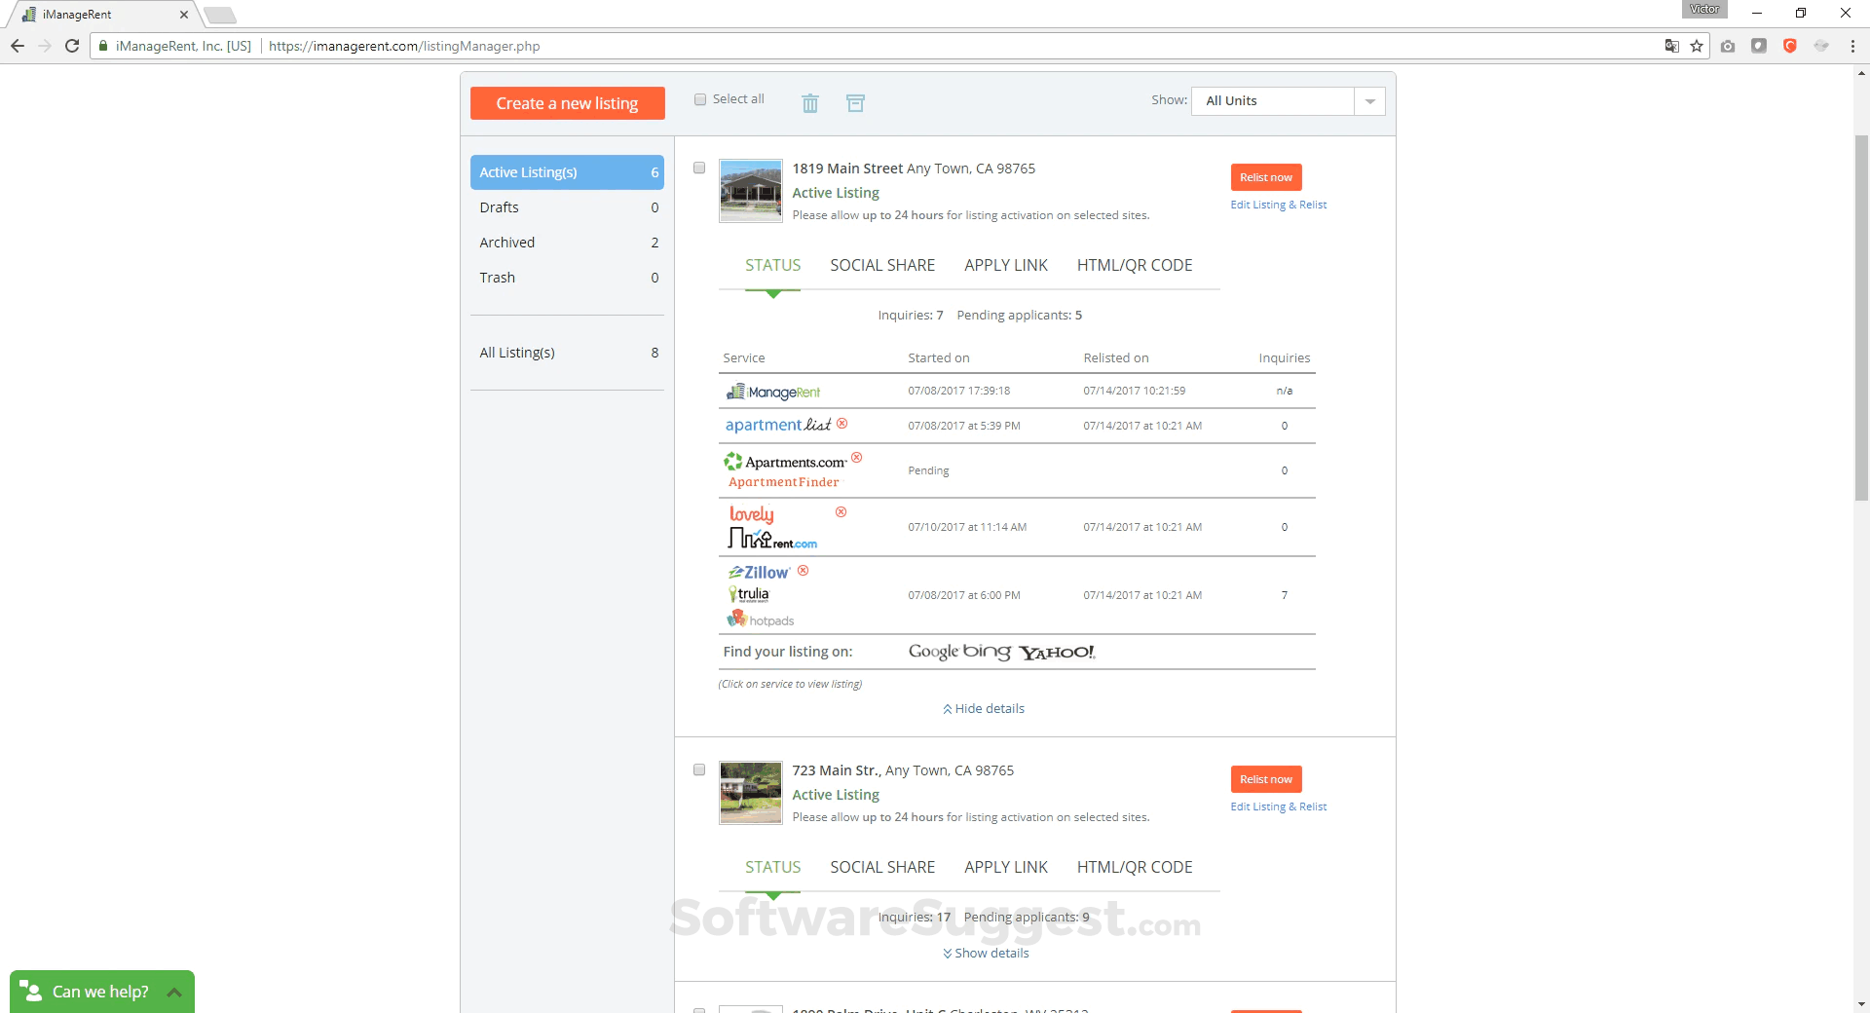The image size is (1870, 1013).
Task: Open the HTML/QR CODE tab for 1819 Main Street
Action: coord(1134,264)
